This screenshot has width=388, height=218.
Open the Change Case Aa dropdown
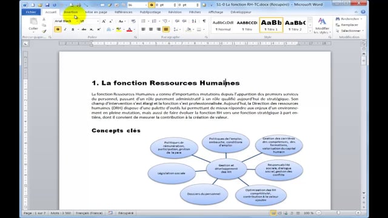pos(122,21)
